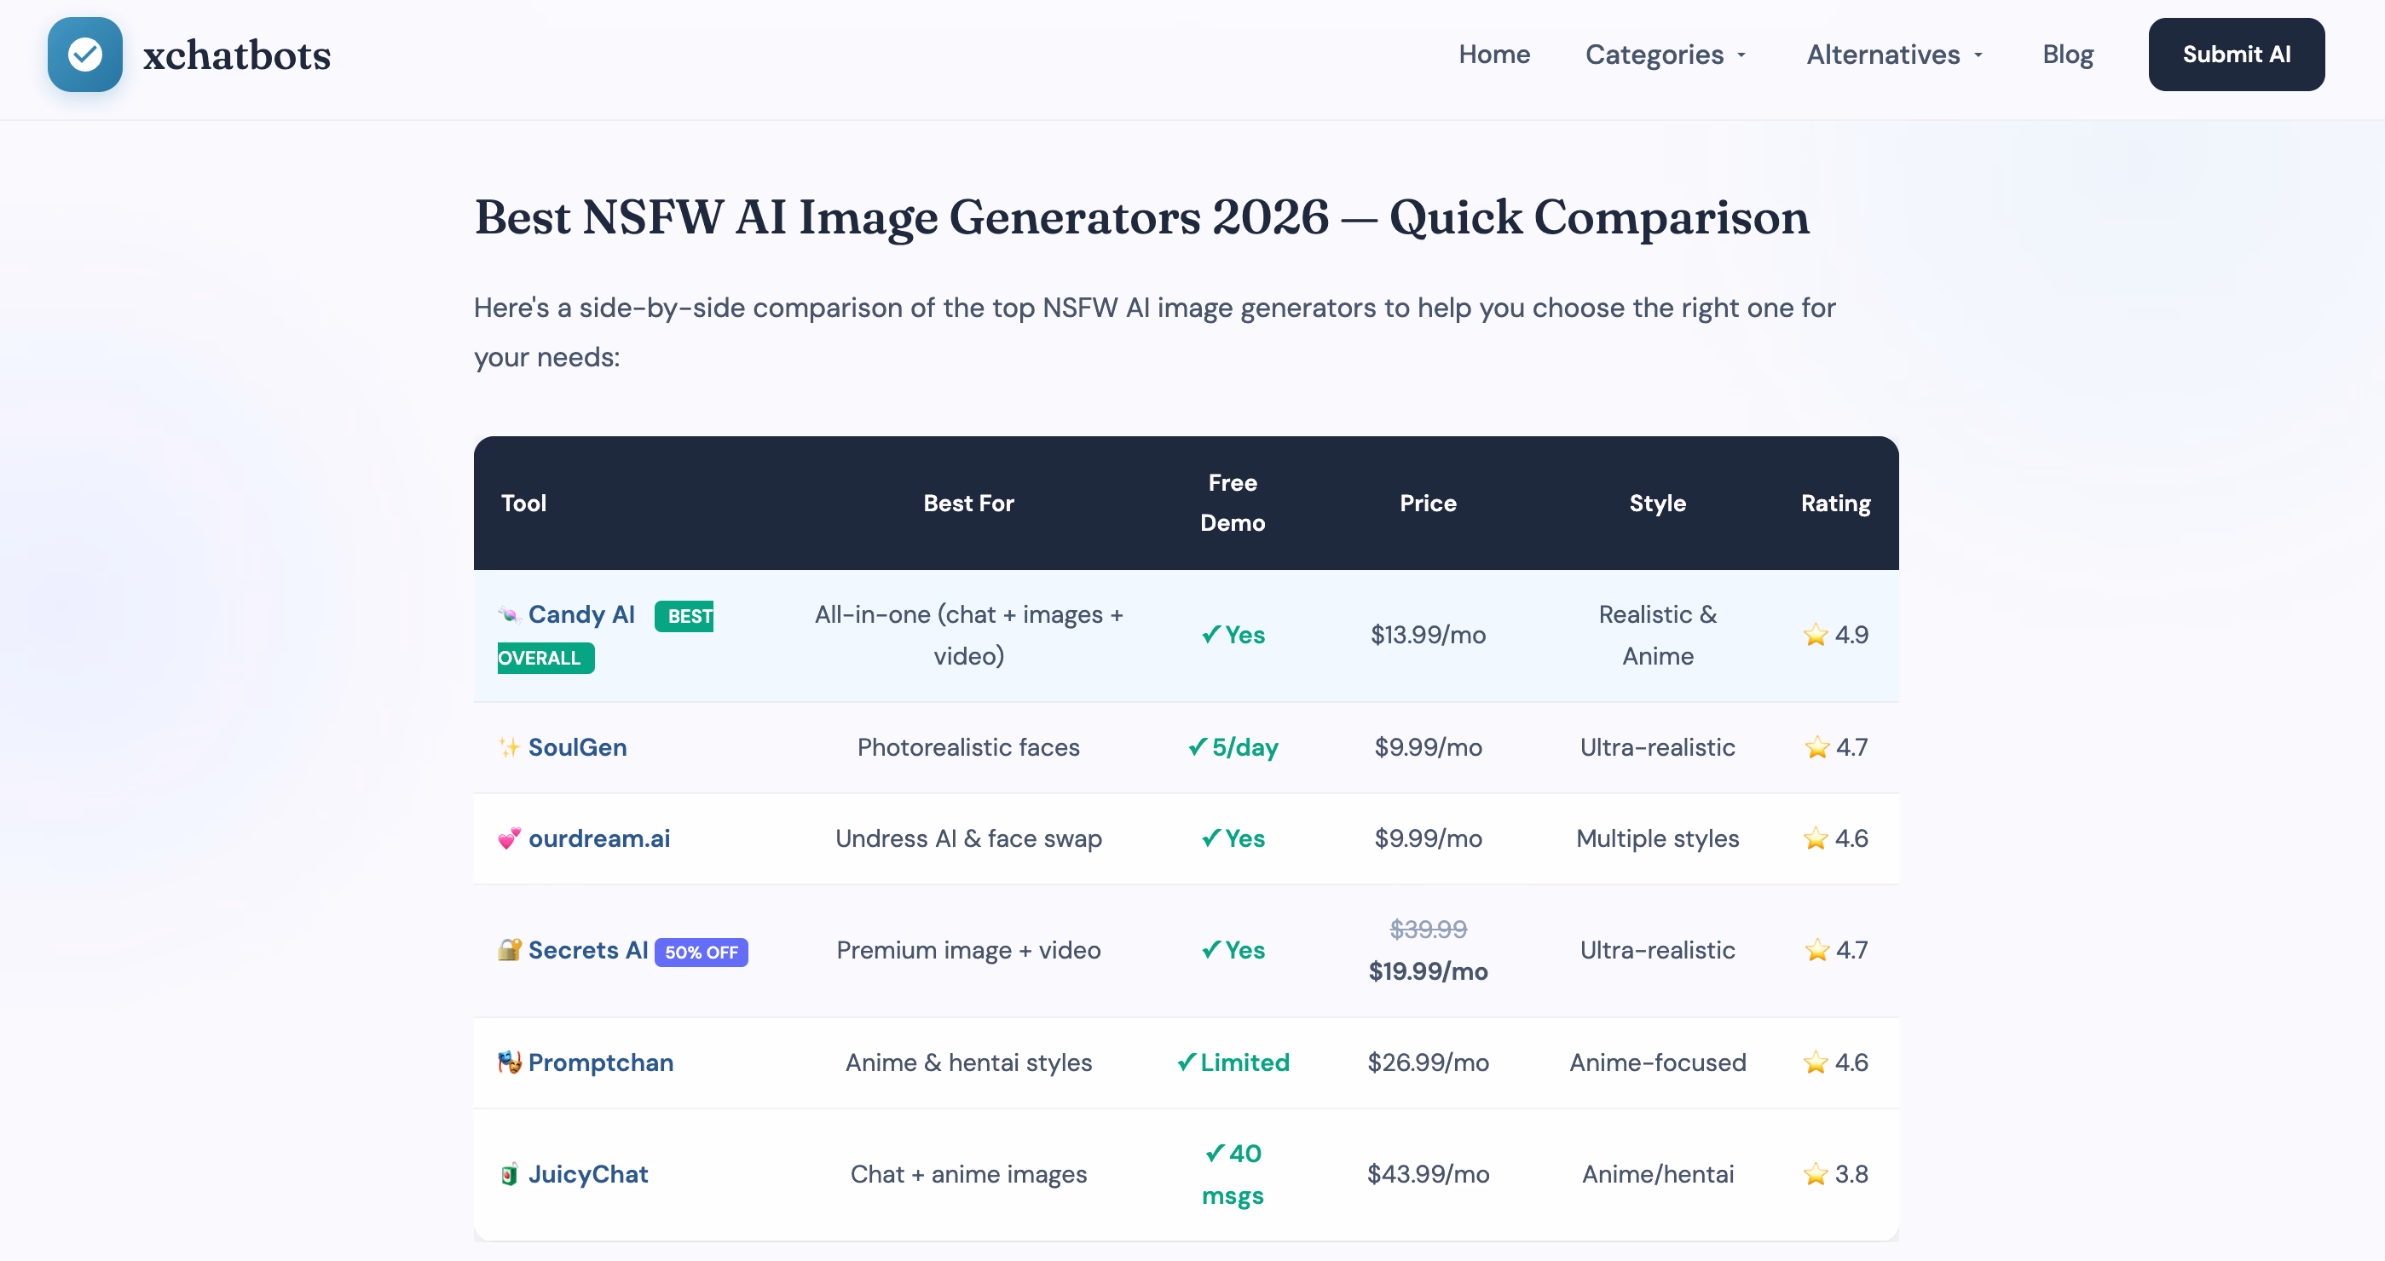Click the lock icon next to Secrets AI
Image resolution: width=2385 pixels, height=1261 pixels.
pos(509,950)
